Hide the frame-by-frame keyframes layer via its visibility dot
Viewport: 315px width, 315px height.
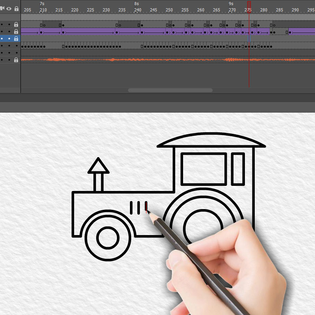pyautogui.click(x=9, y=46)
